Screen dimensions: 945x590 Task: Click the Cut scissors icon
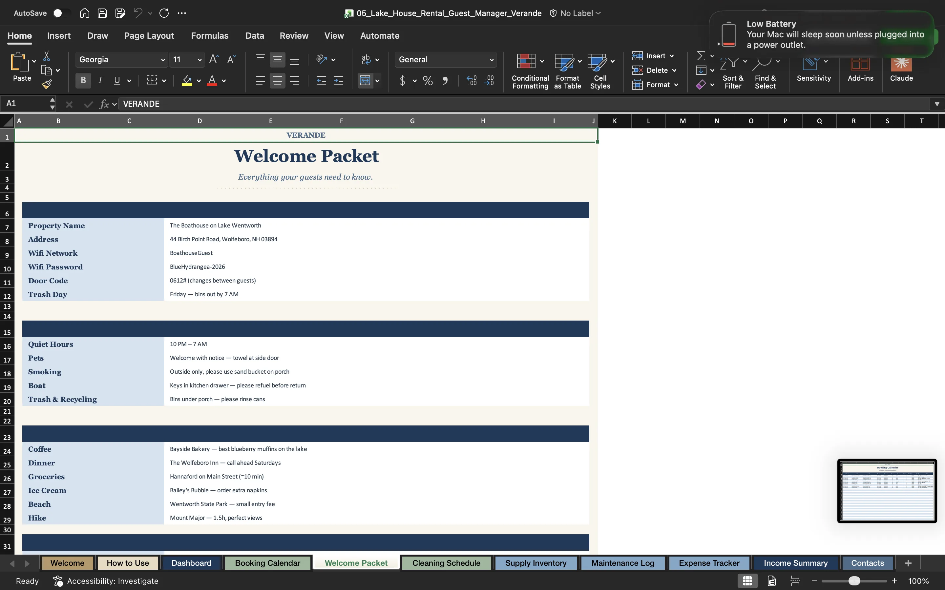click(x=47, y=56)
